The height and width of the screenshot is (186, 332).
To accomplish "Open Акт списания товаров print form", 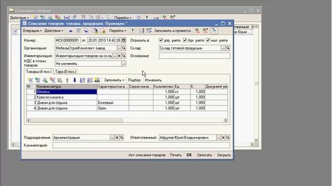I will pos(147,155).
